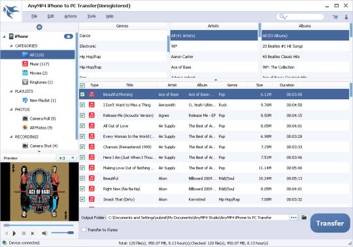Collapse the PHOTOS section
353x247 pixels.
pos(11,110)
